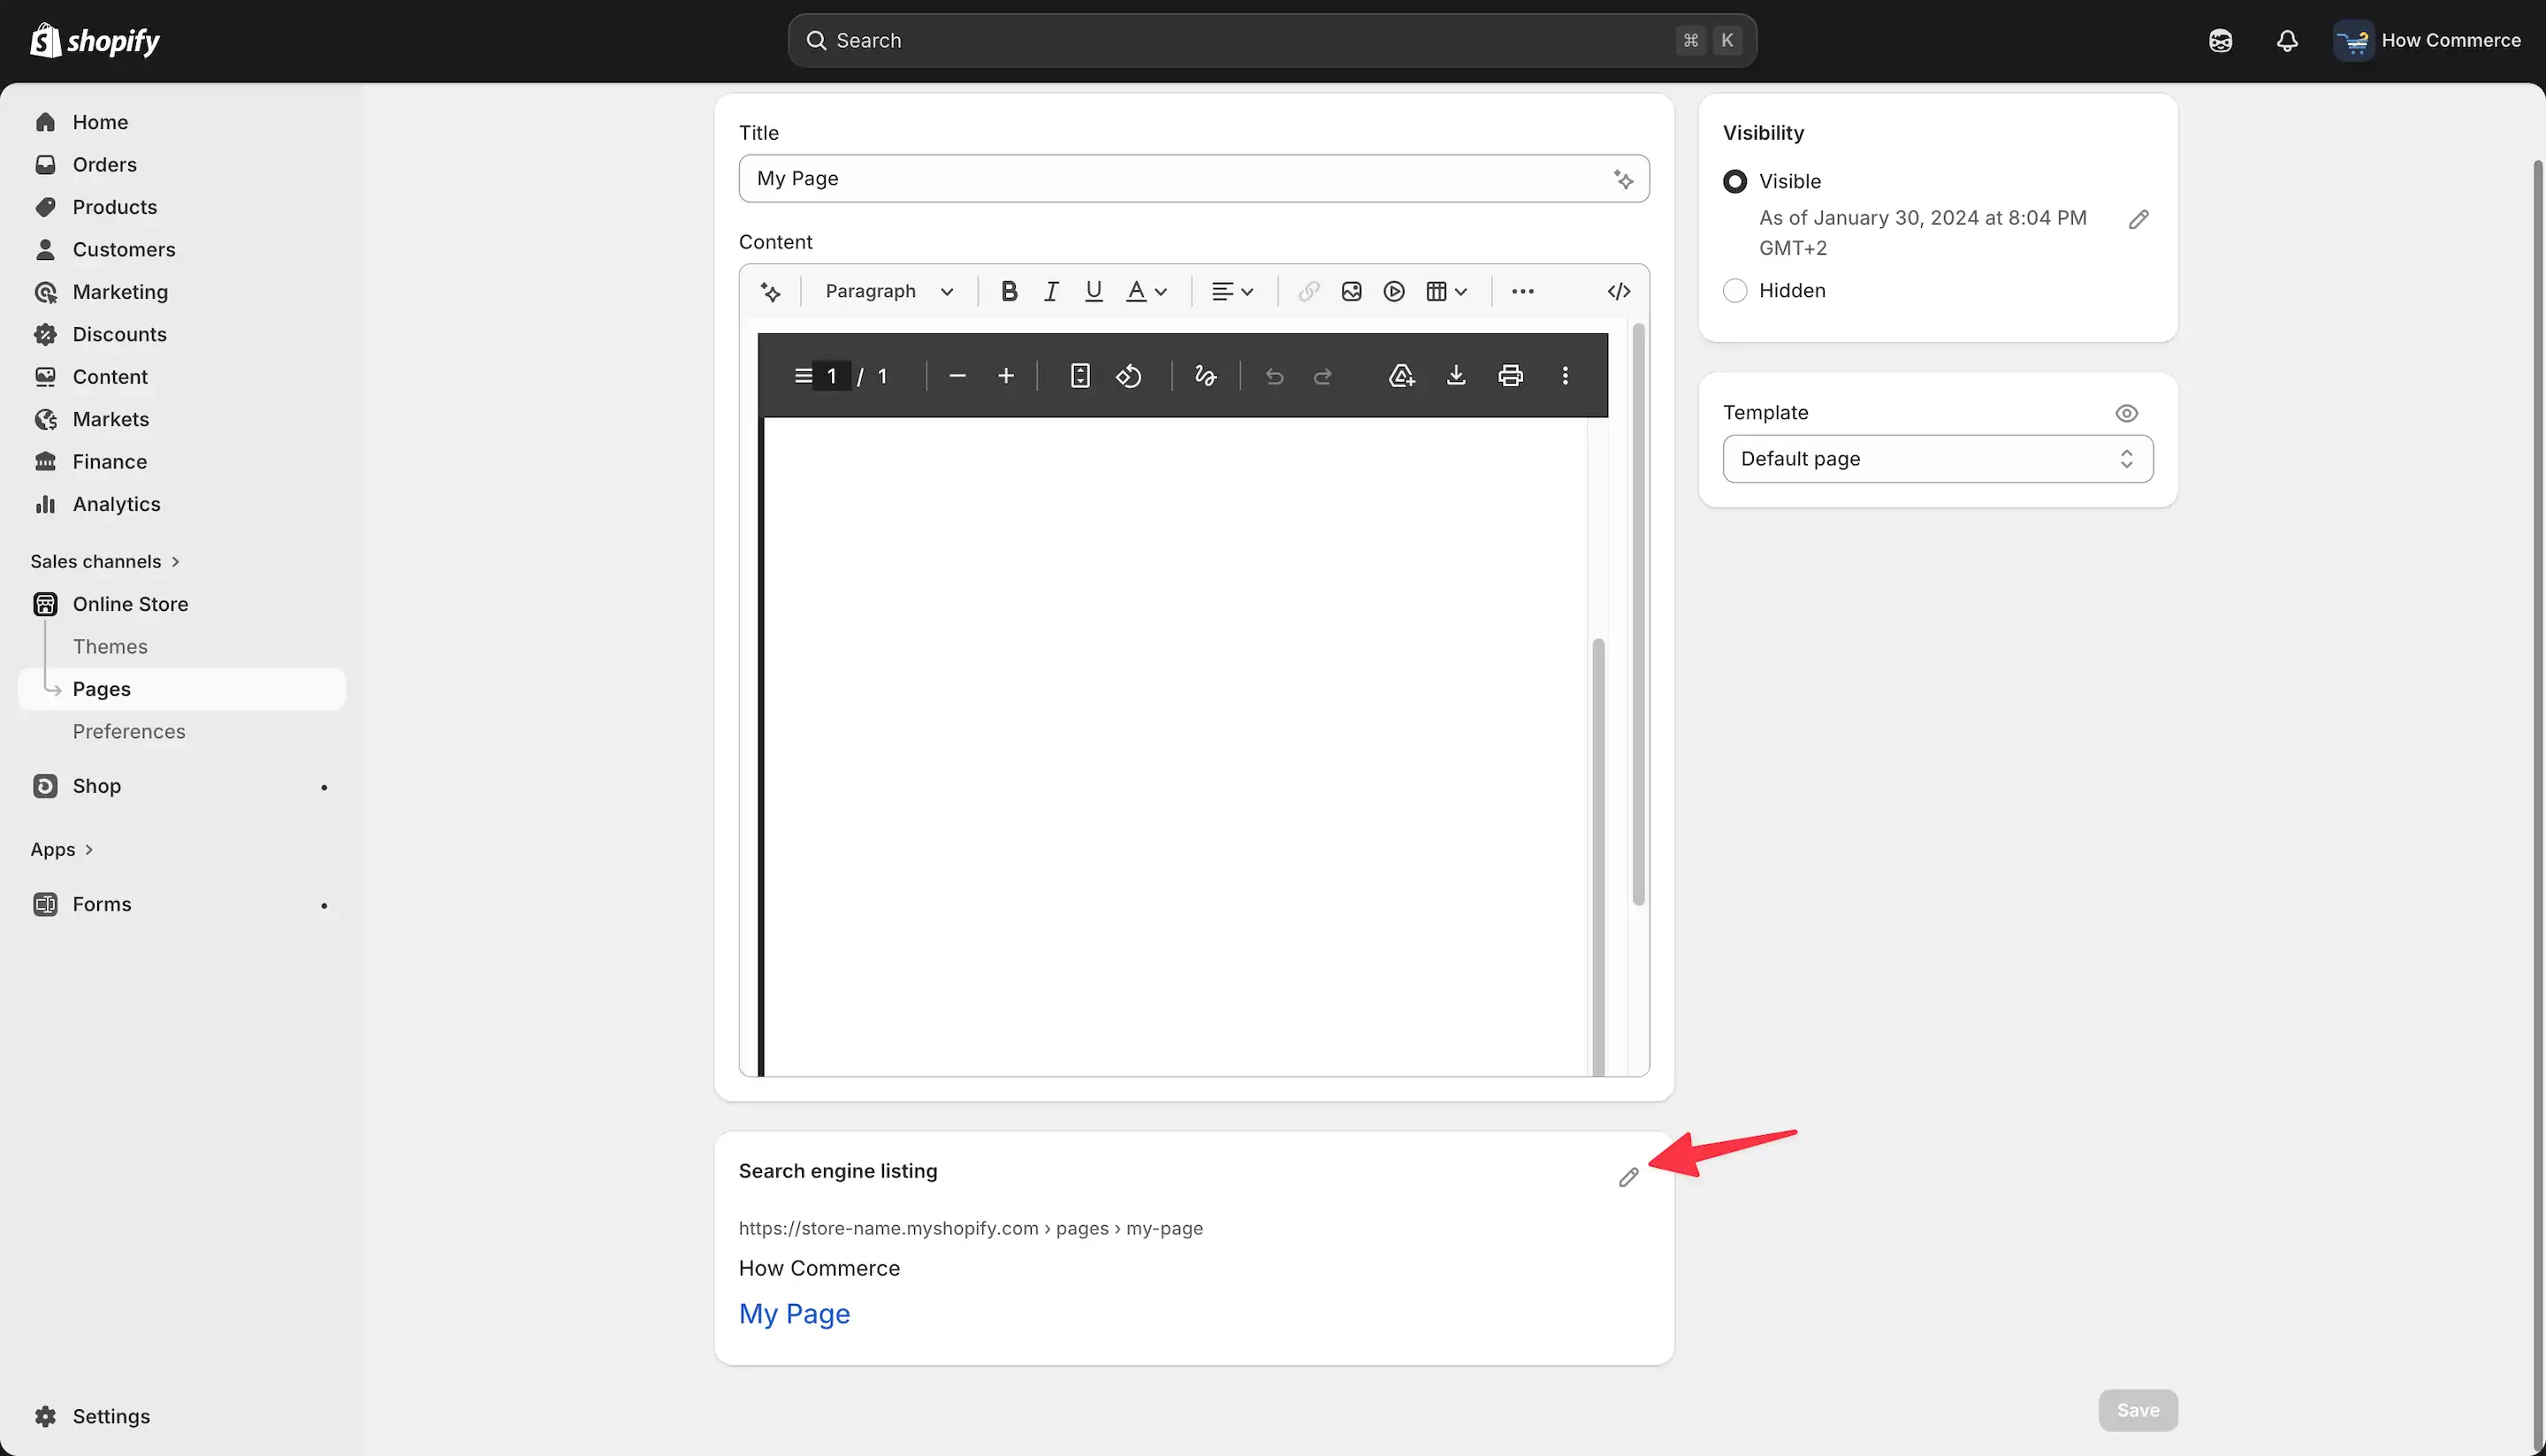Zoom out in the PDF viewer

957,376
